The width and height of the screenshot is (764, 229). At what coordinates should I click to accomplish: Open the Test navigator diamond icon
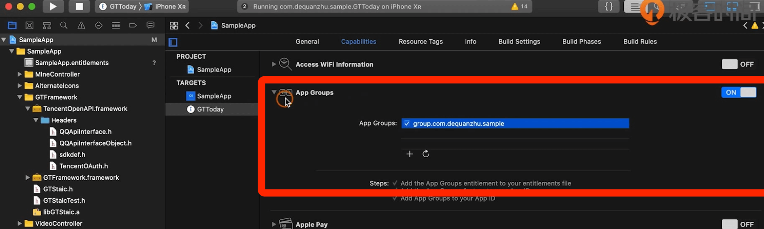tap(99, 25)
